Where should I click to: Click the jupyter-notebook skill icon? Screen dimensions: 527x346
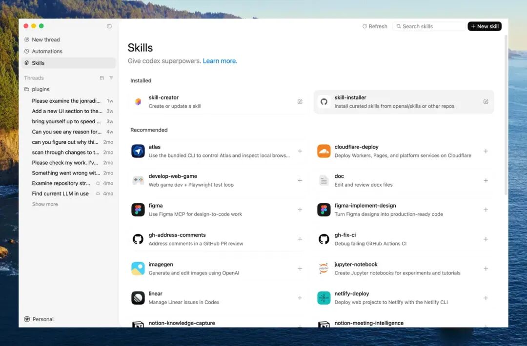click(x=324, y=268)
